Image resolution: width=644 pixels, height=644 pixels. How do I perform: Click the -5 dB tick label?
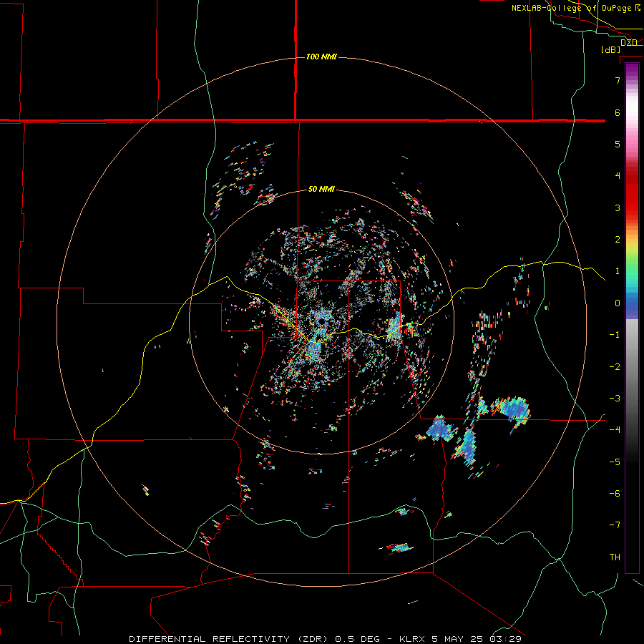[615, 462]
